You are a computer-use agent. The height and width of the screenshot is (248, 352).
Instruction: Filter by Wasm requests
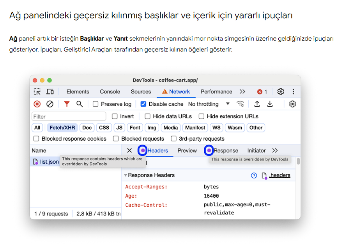(235, 128)
